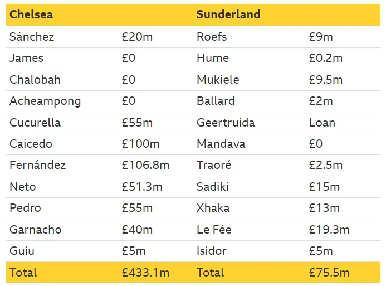The width and height of the screenshot is (386, 286).
Task: Select the Garnacho player cell
Action: [35, 229]
